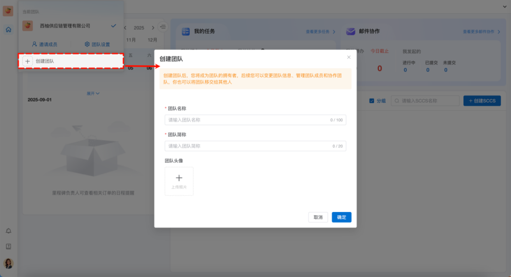This screenshot has height=277, width=511.
Task: Click the 取消 cancel button
Action: (x=318, y=217)
